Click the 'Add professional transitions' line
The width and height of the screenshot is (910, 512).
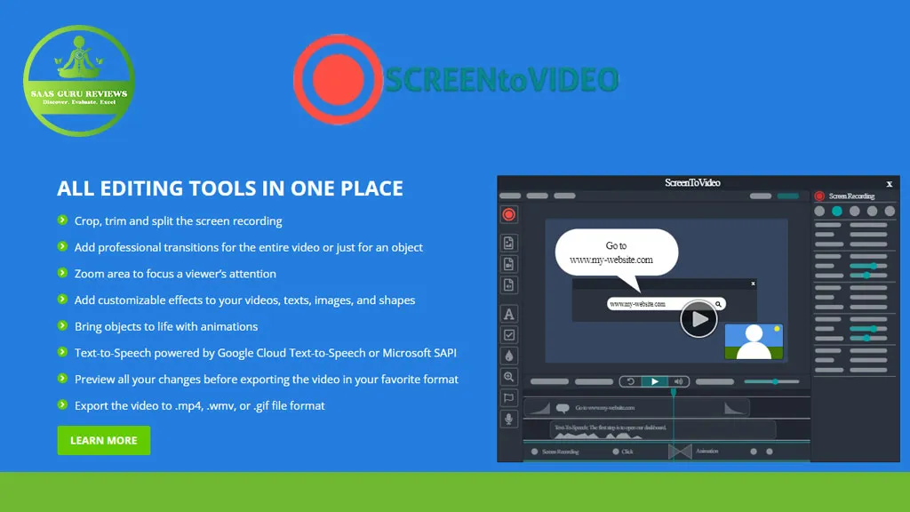click(x=249, y=247)
